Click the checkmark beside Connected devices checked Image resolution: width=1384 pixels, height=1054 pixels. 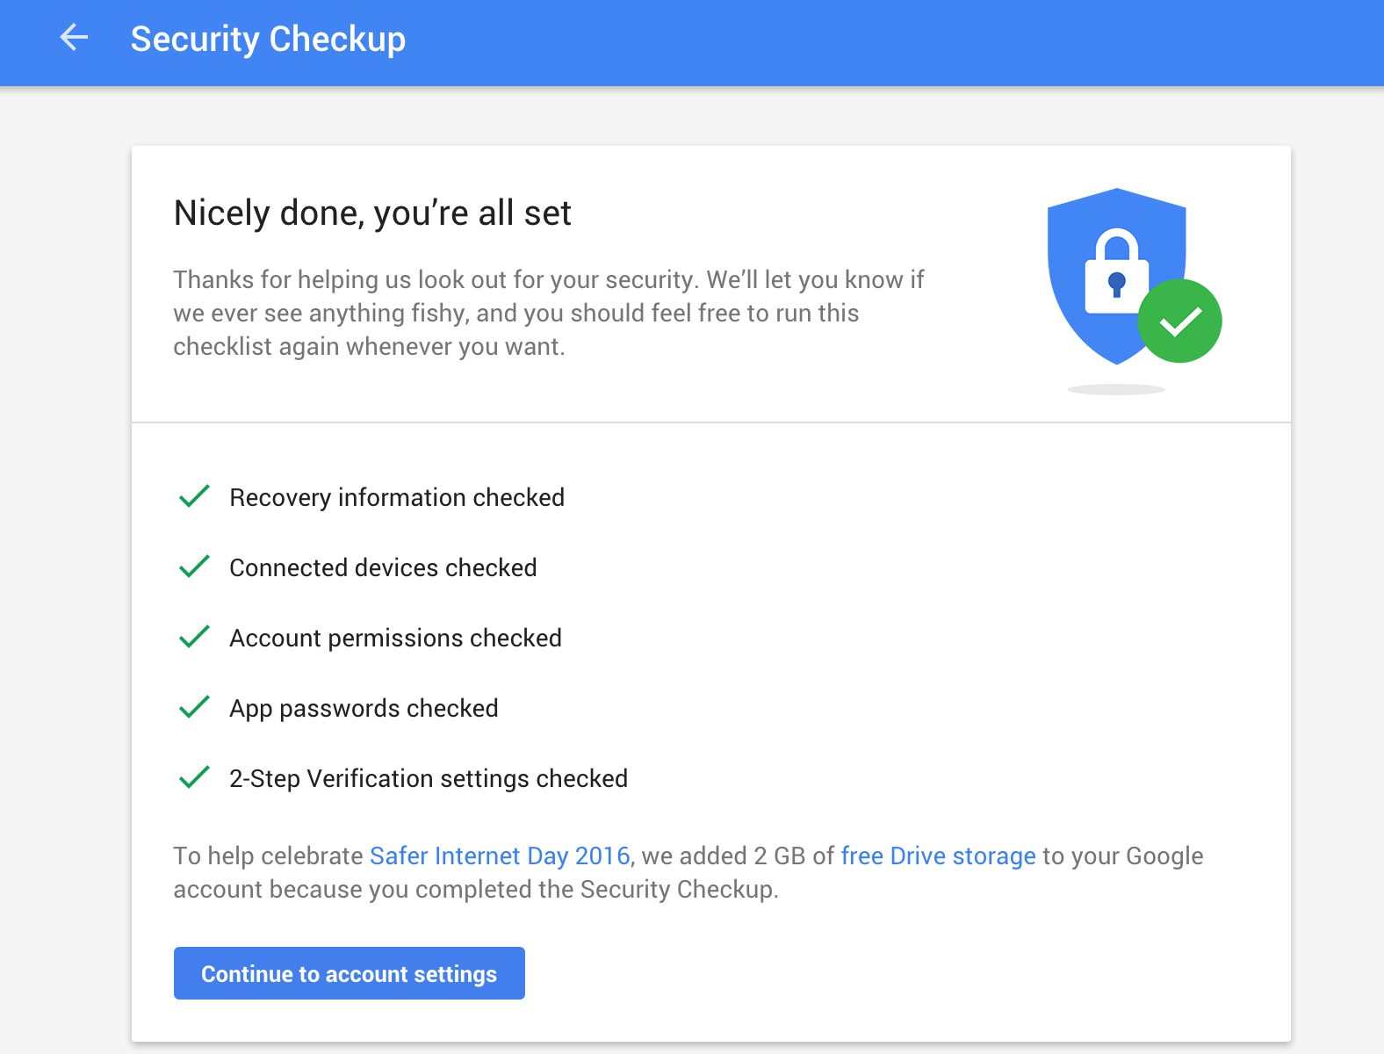pyautogui.click(x=193, y=567)
